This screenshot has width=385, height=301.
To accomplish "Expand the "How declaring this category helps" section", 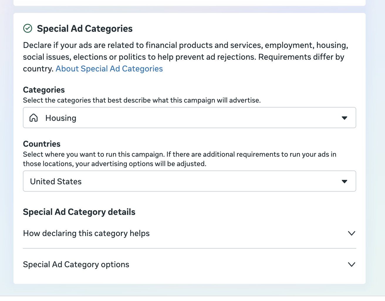I will point(190,233).
